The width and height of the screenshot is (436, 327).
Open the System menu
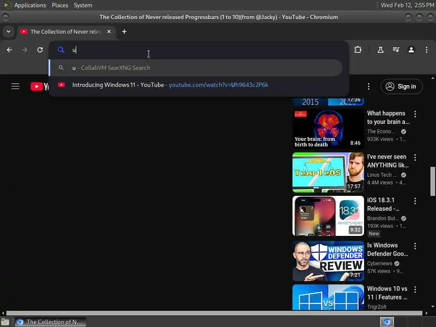point(83,5)
